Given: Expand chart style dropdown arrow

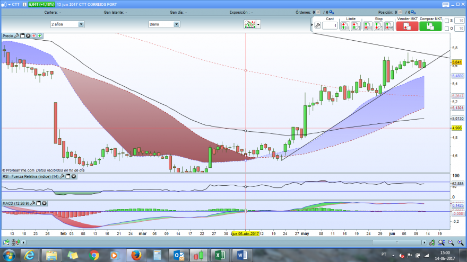Looking at the screenshot, I should 258,24.
